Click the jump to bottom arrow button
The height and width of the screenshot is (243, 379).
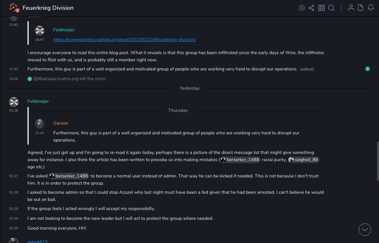point(365,230)
